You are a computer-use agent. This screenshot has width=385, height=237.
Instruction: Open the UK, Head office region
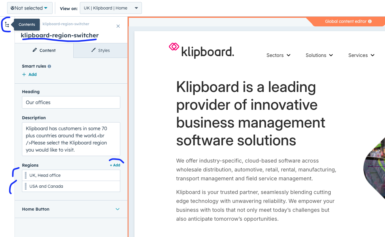(x=71, y=175)
